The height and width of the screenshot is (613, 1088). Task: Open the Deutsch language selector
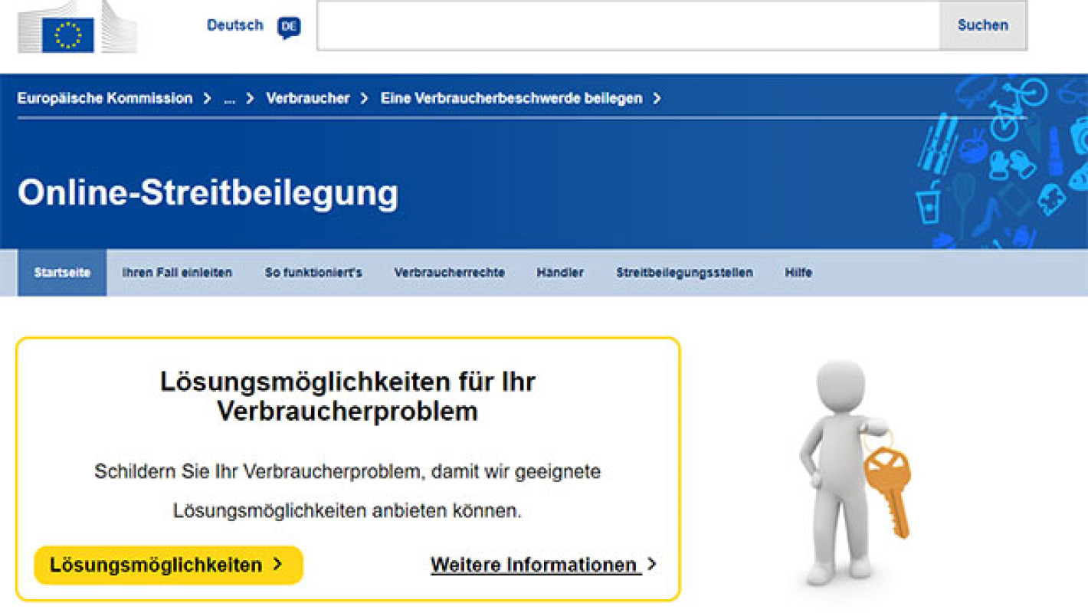coord(234,25)
